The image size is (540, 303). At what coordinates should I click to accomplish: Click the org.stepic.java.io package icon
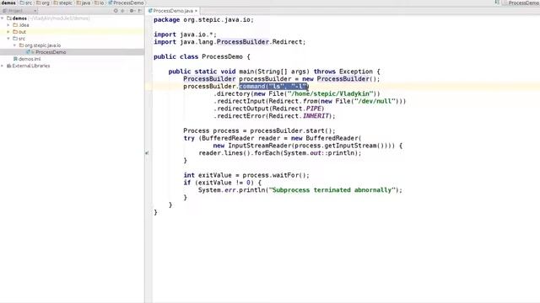click(21, 45)
